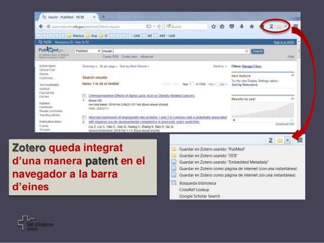
Task: Reload the PubMed page
Action: [159, 26]
